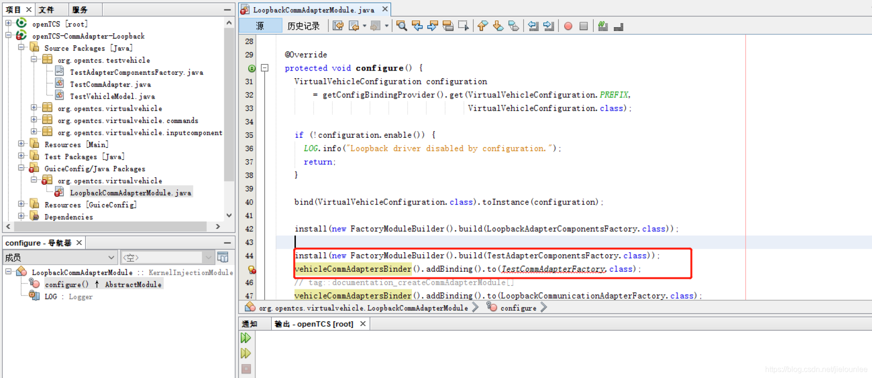
Task: Open the 成员 (Members) navigator dropdown
Action: pyautogui.click(x=60, y=257)
